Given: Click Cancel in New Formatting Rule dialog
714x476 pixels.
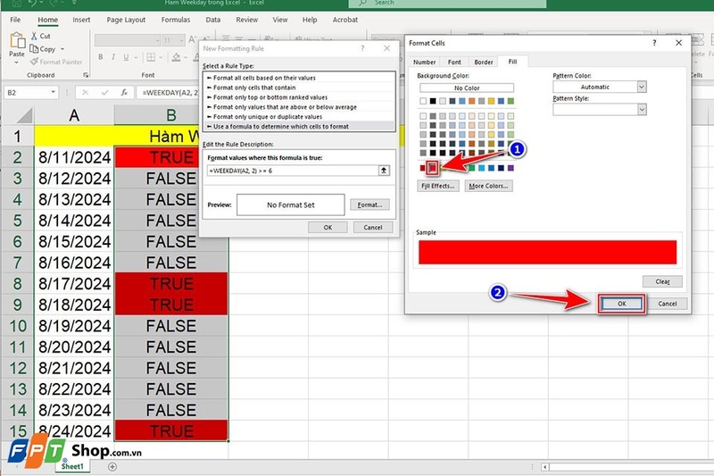Looking at the screenshot, I should pyautogui.click(x=373, y=228).
